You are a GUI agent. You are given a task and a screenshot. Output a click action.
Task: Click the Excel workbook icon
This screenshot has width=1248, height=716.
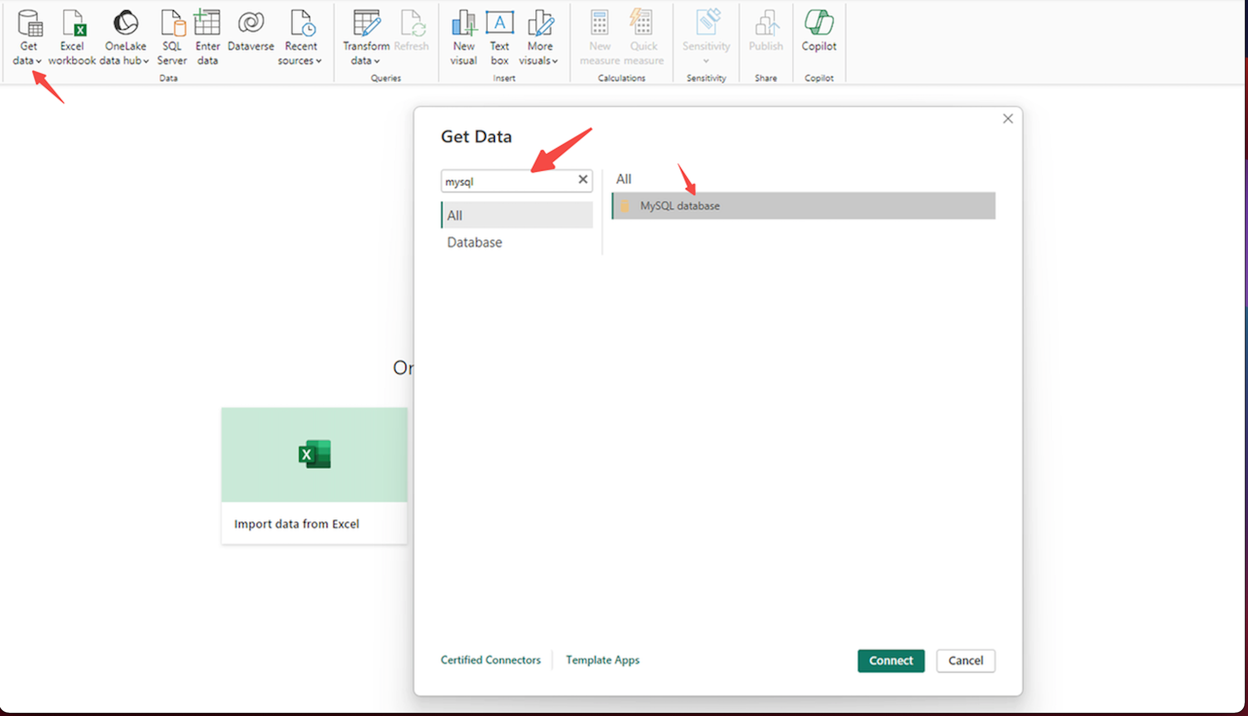pos(72,25)
